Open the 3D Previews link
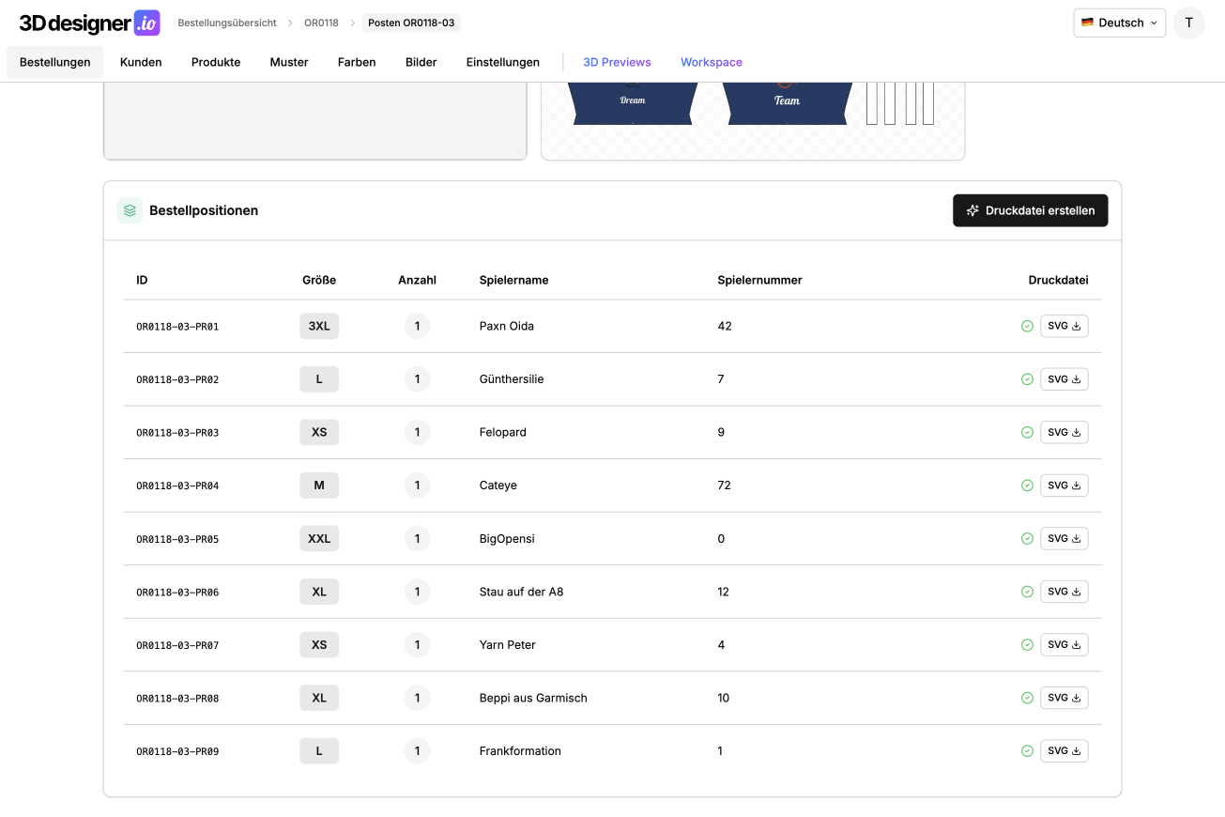 click(617, 62)
